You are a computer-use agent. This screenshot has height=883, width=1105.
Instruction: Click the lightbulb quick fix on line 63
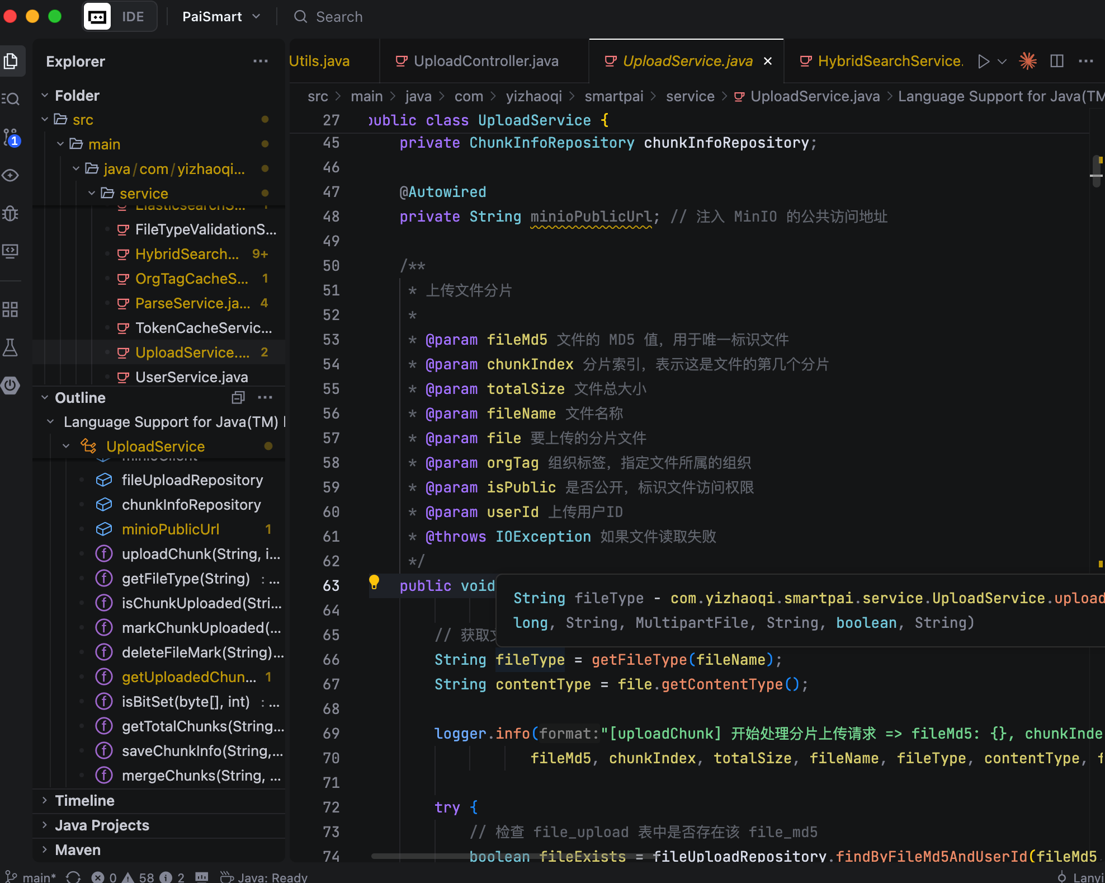374,583
